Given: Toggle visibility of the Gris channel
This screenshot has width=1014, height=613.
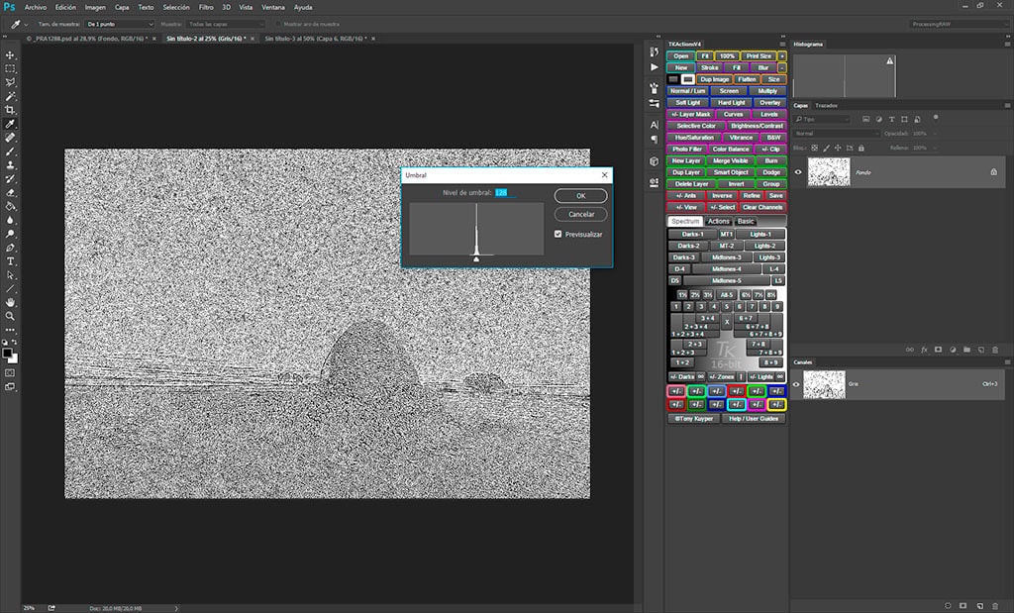Looking at the screenshot, I should (x=798, y=383).
